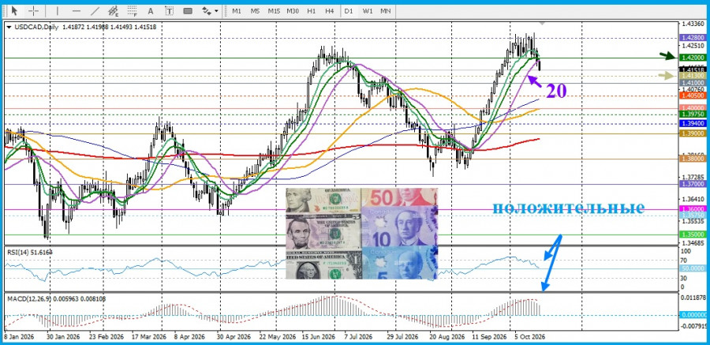Image resolution: width=710 pixels, height=345 pixels.
Task: Switch chart to M1 timeframe
Action: point(237,10)
